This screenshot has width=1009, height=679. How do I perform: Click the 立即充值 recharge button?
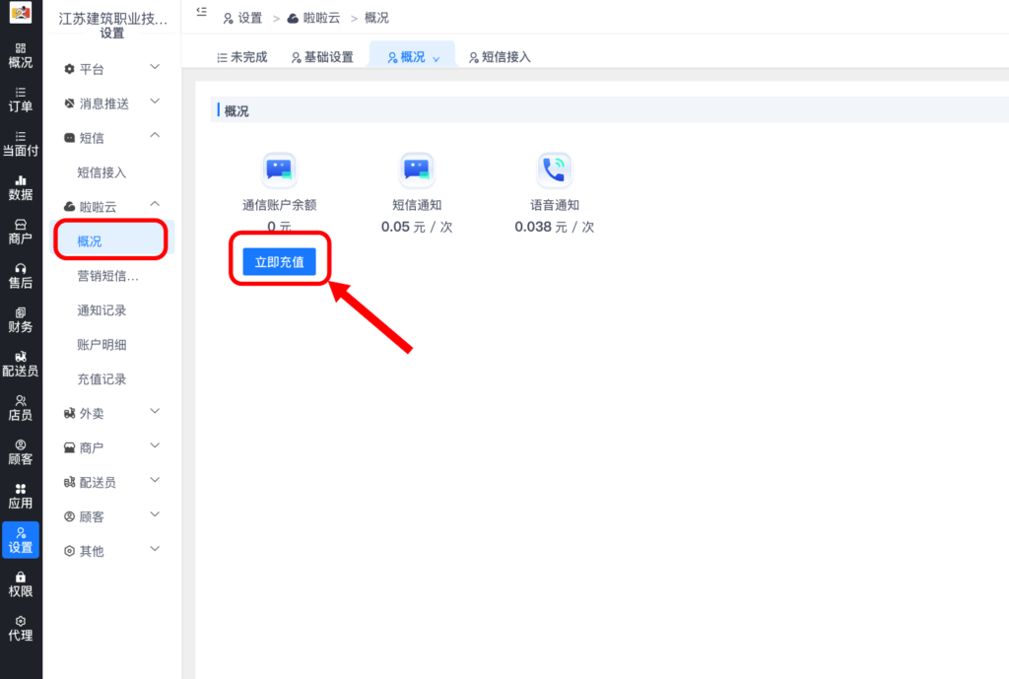(279, 259)
